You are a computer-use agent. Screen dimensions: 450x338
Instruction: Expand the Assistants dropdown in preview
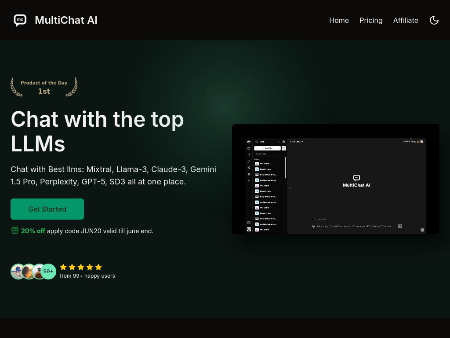point(297,142)
